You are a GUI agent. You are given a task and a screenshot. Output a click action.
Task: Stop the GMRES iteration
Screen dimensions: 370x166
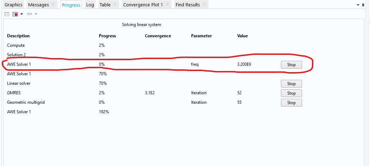[291, 93]
